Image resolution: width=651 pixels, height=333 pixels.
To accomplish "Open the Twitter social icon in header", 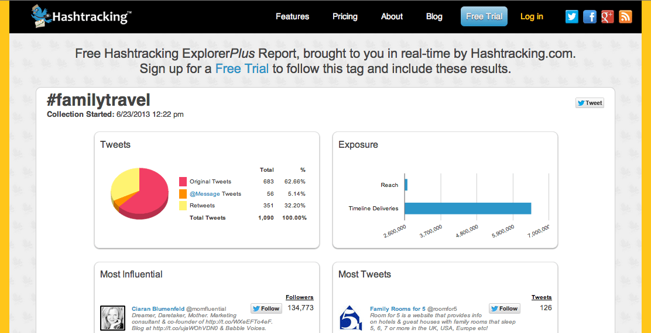I will (571, 16).
